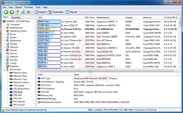Select FPU Julia benchmark icon
The width and height of the screenshot is (183, 113).
pyautogui.click(x=11, y=99)
